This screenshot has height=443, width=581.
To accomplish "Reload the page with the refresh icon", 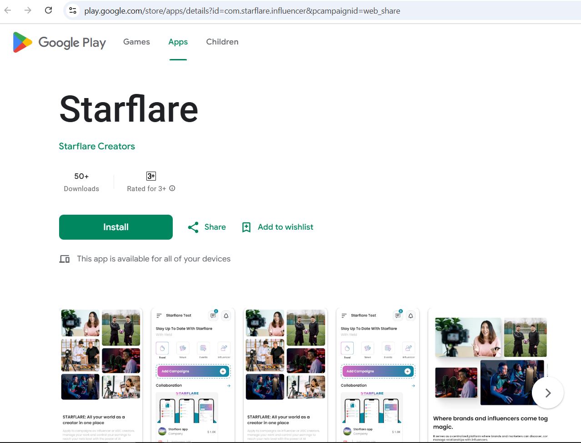I will pos(49,10).
